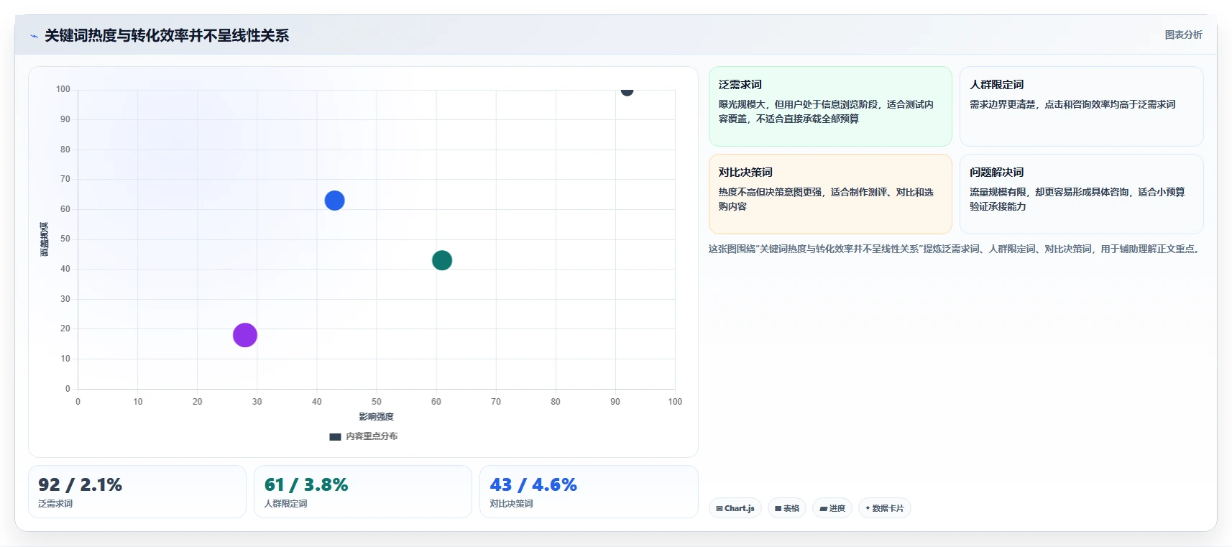Click the header icon beside the chart title
Image resolution: width=1232 pixels, height=547 pixels.
point(34,36)
